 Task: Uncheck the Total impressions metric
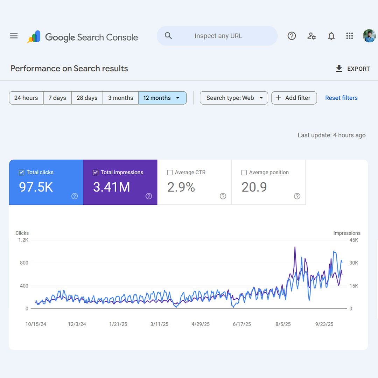pos(95,172)
